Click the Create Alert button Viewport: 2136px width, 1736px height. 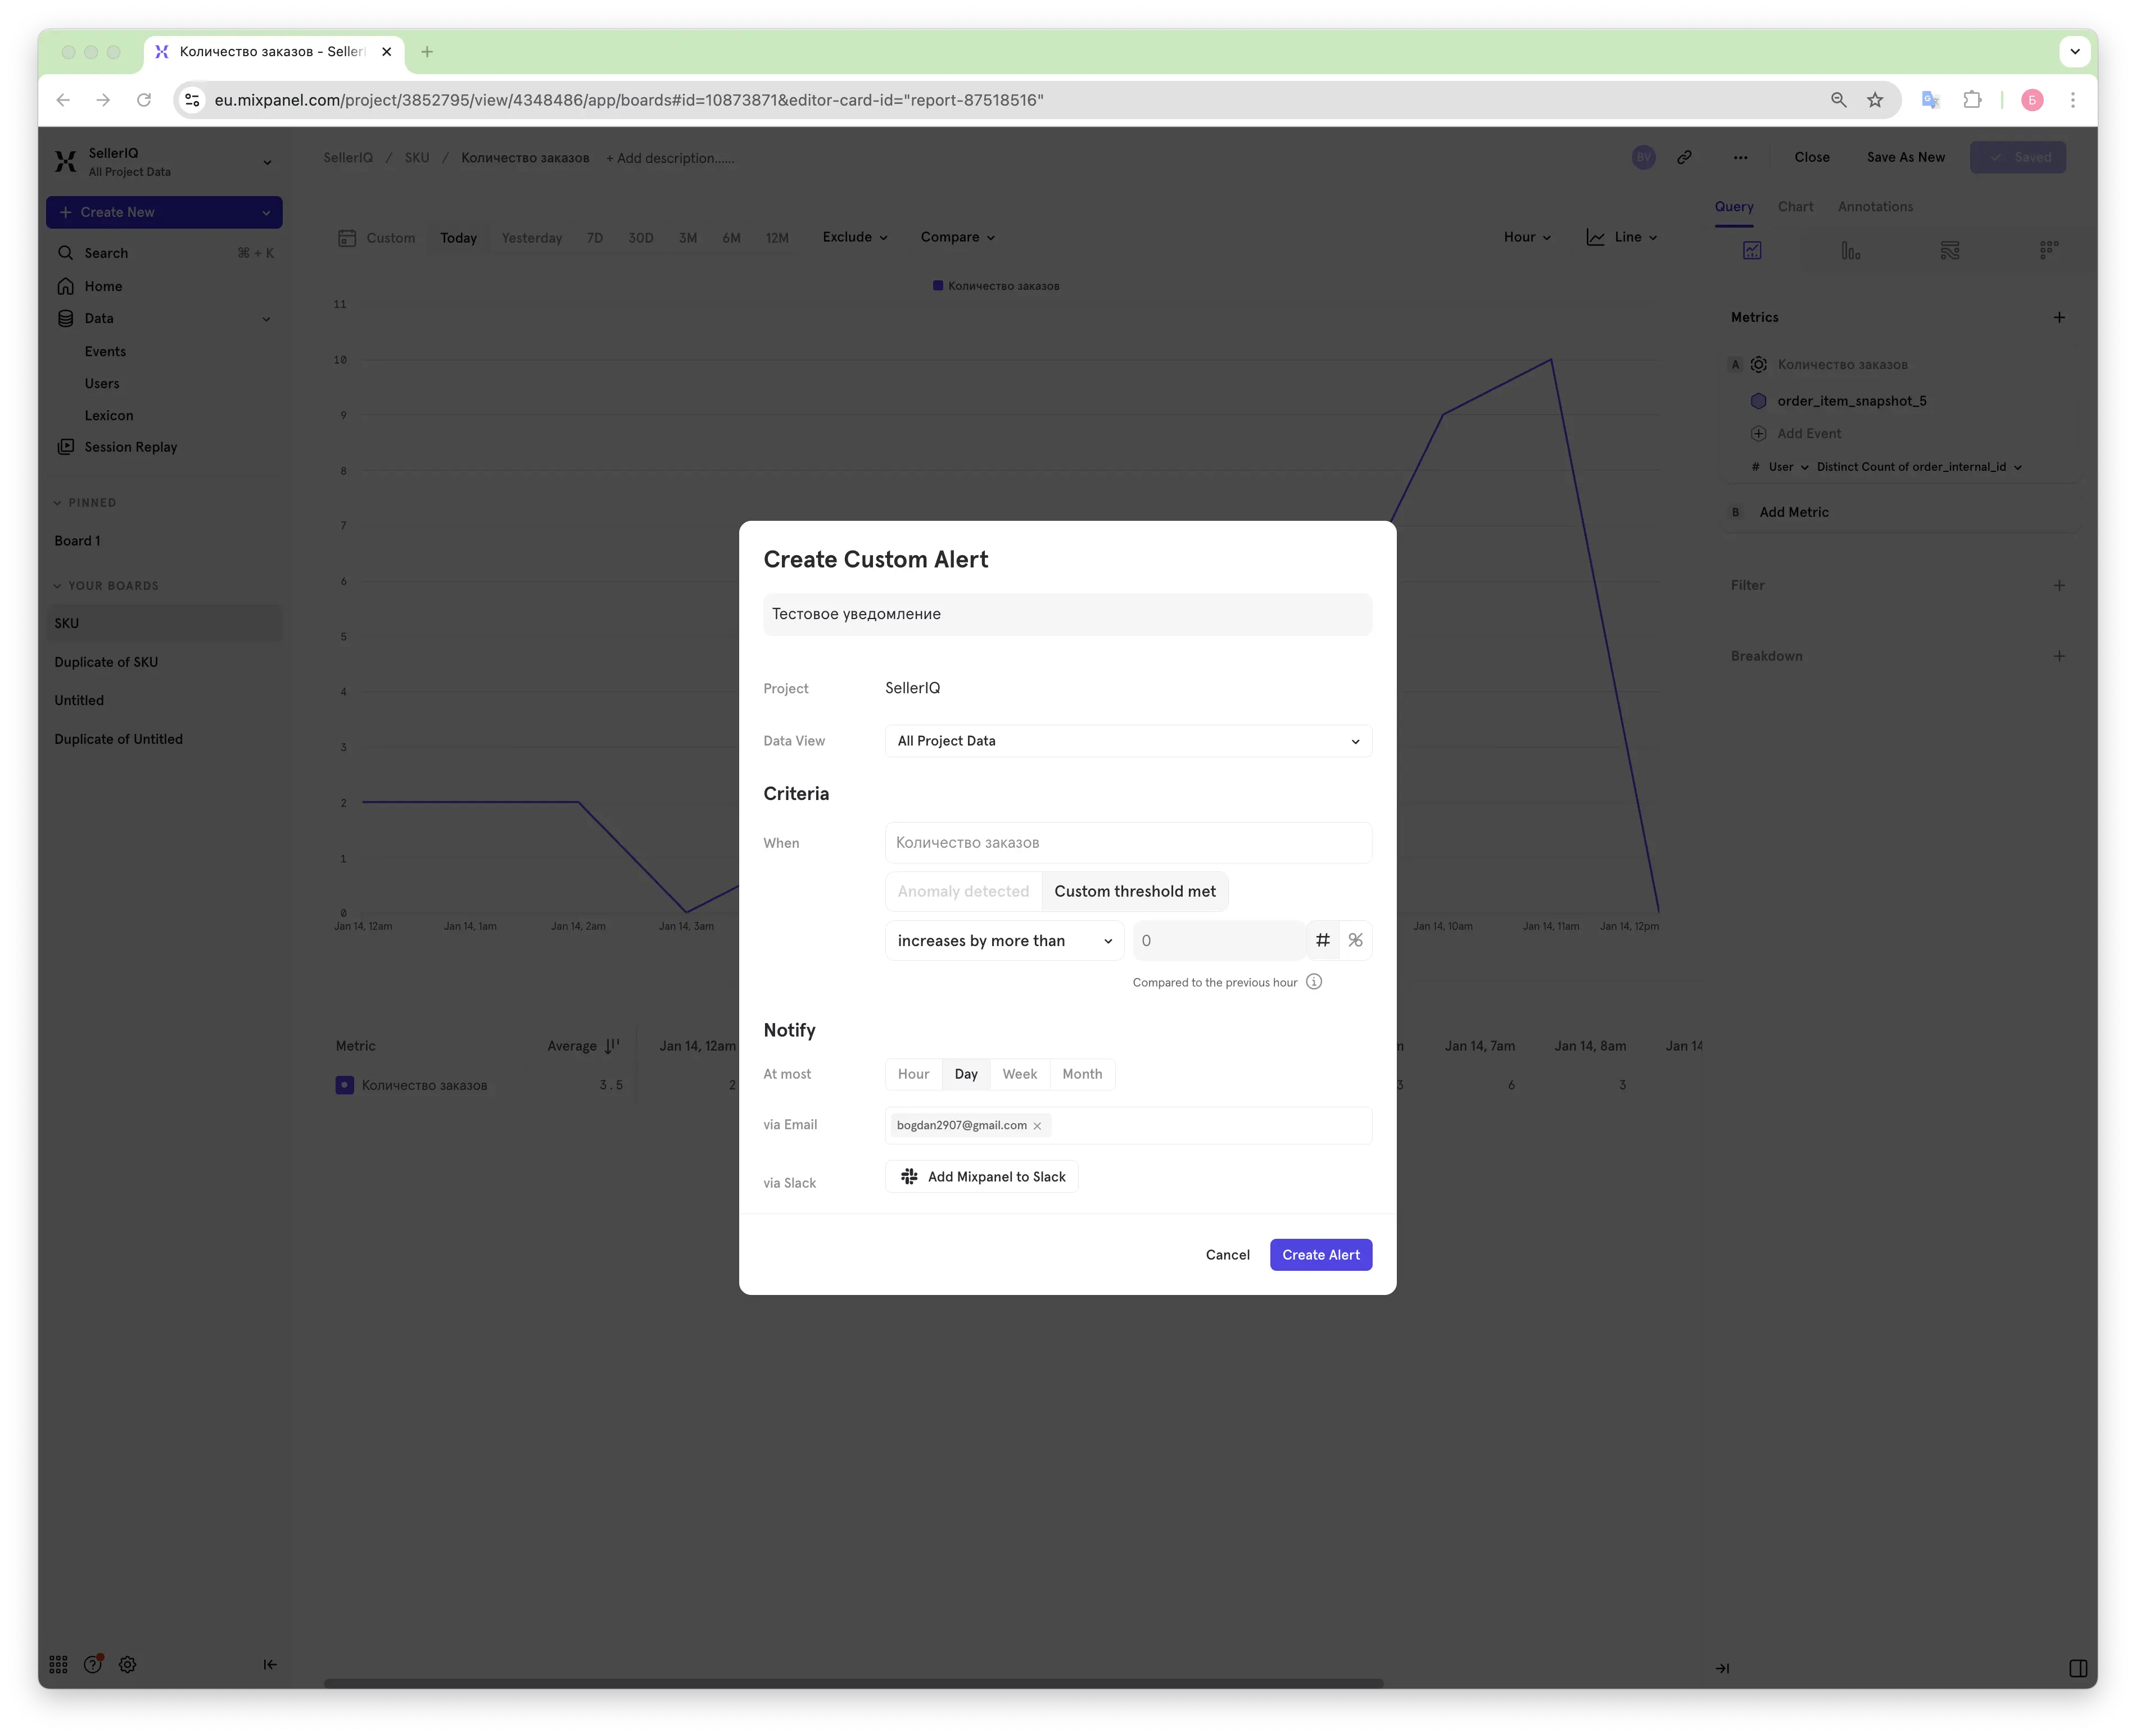point(1320,1255)
